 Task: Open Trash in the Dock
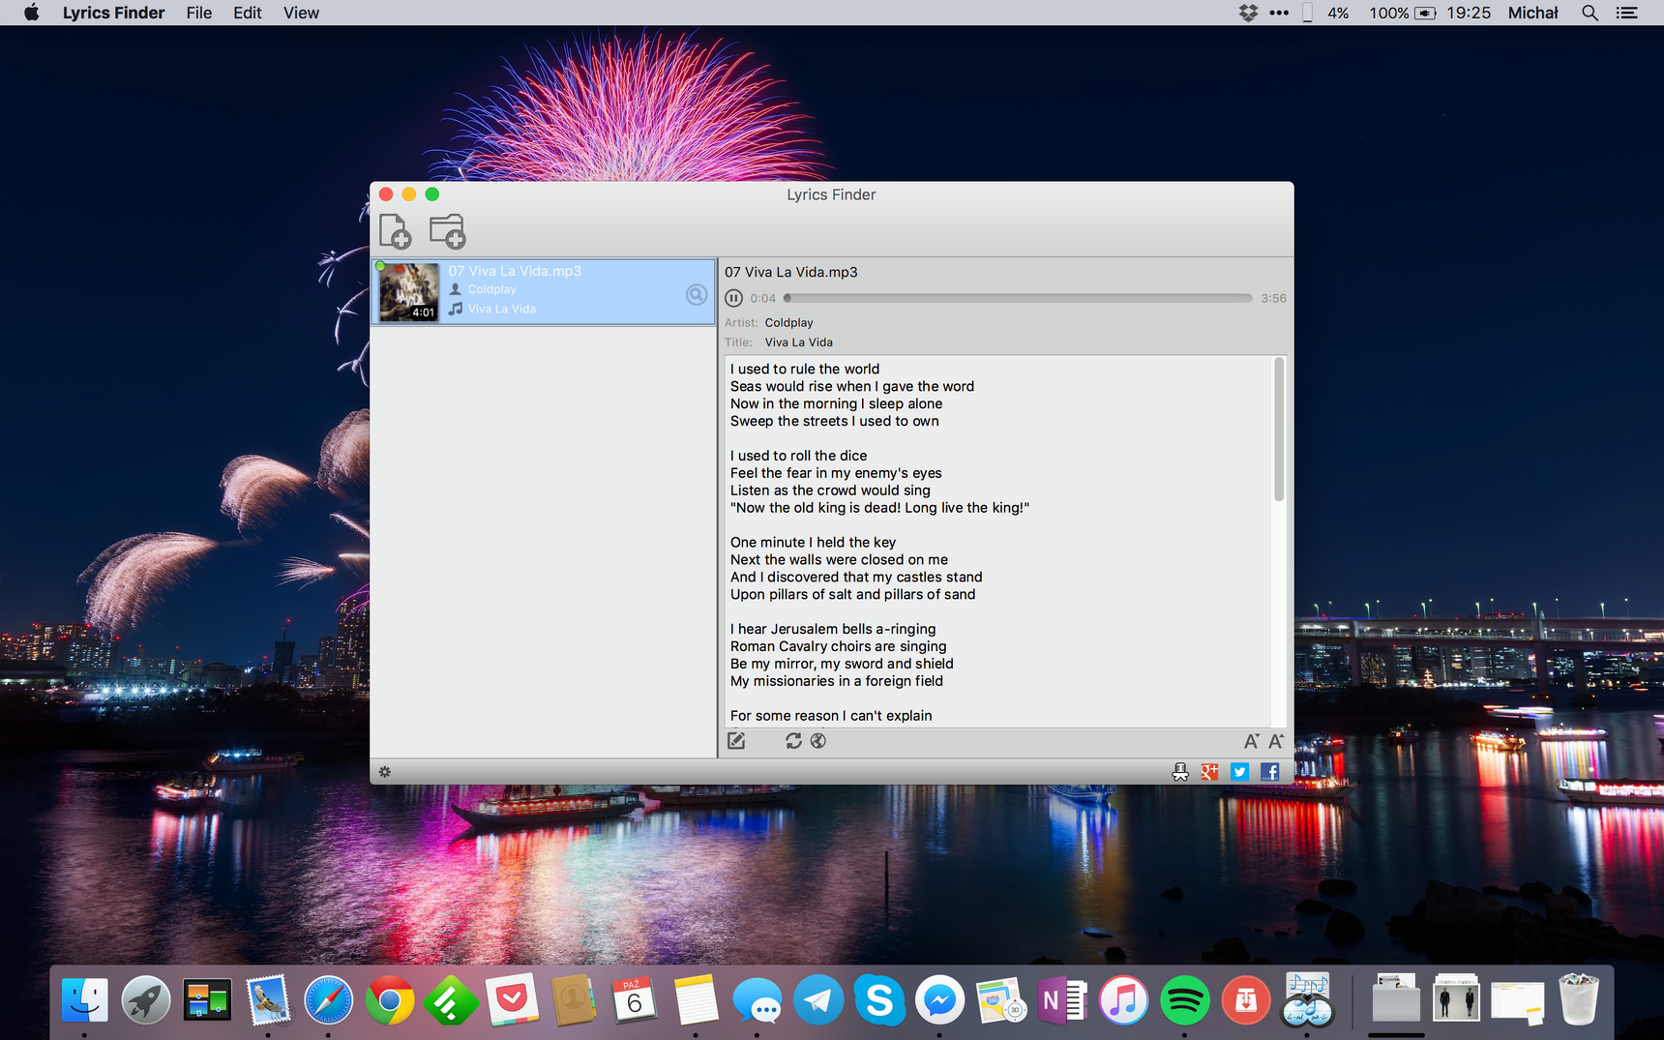pos(1578,1000)
